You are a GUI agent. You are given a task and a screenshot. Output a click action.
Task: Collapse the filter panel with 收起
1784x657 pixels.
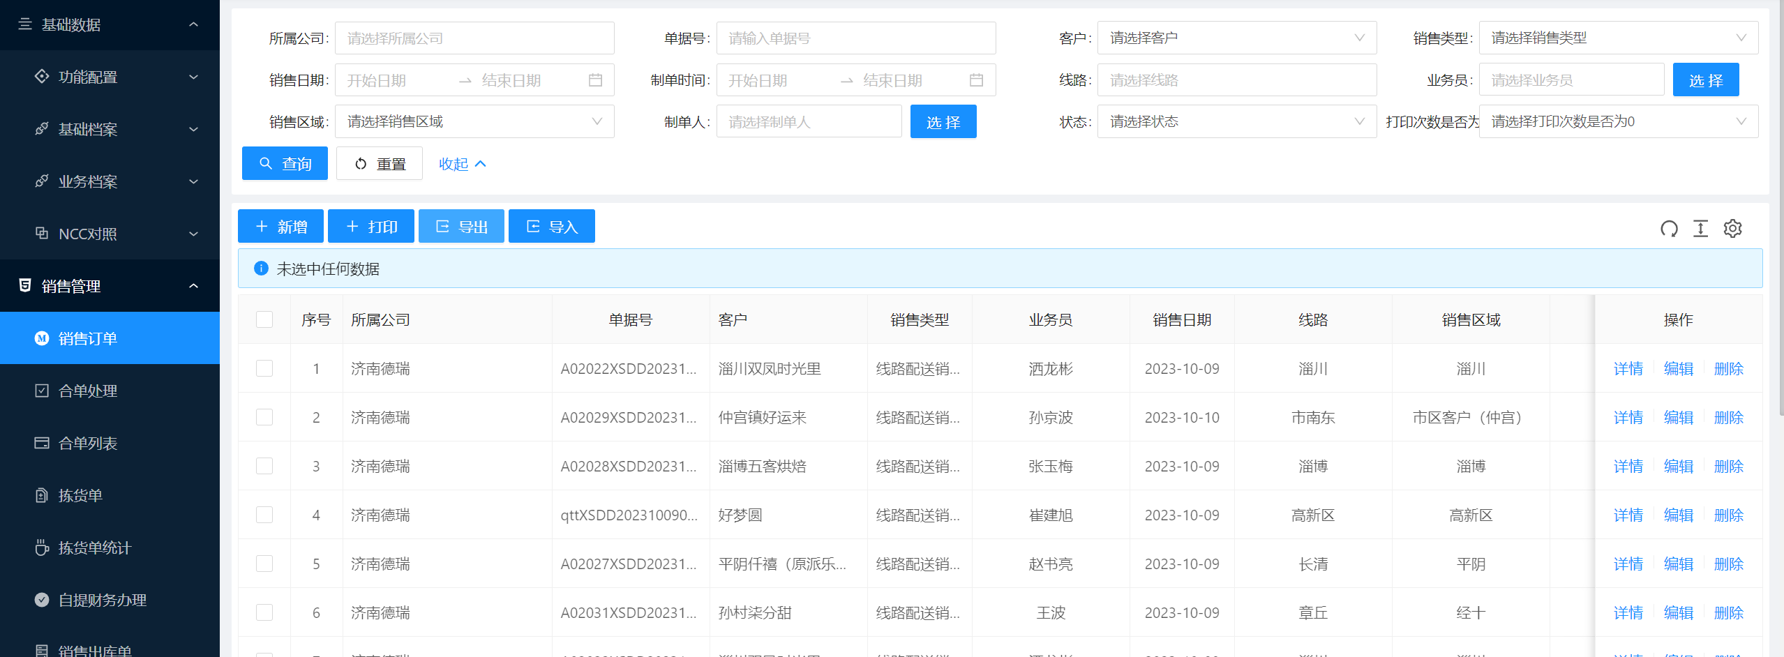[462, 164]
